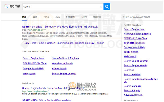Click the blue magnifier search button
Viewport: 164px width, 102px height.
point(107,7)
